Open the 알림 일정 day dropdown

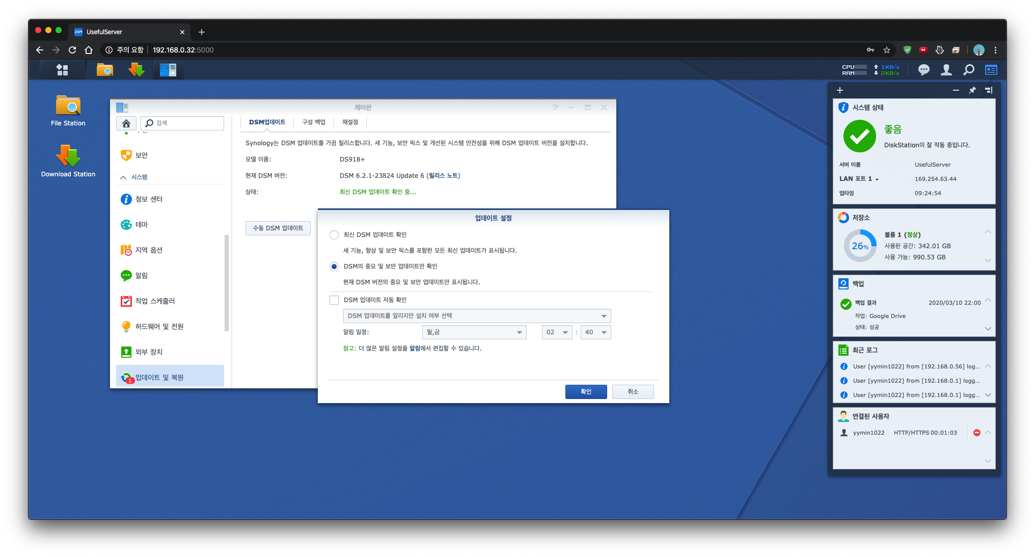pos(474,332)
